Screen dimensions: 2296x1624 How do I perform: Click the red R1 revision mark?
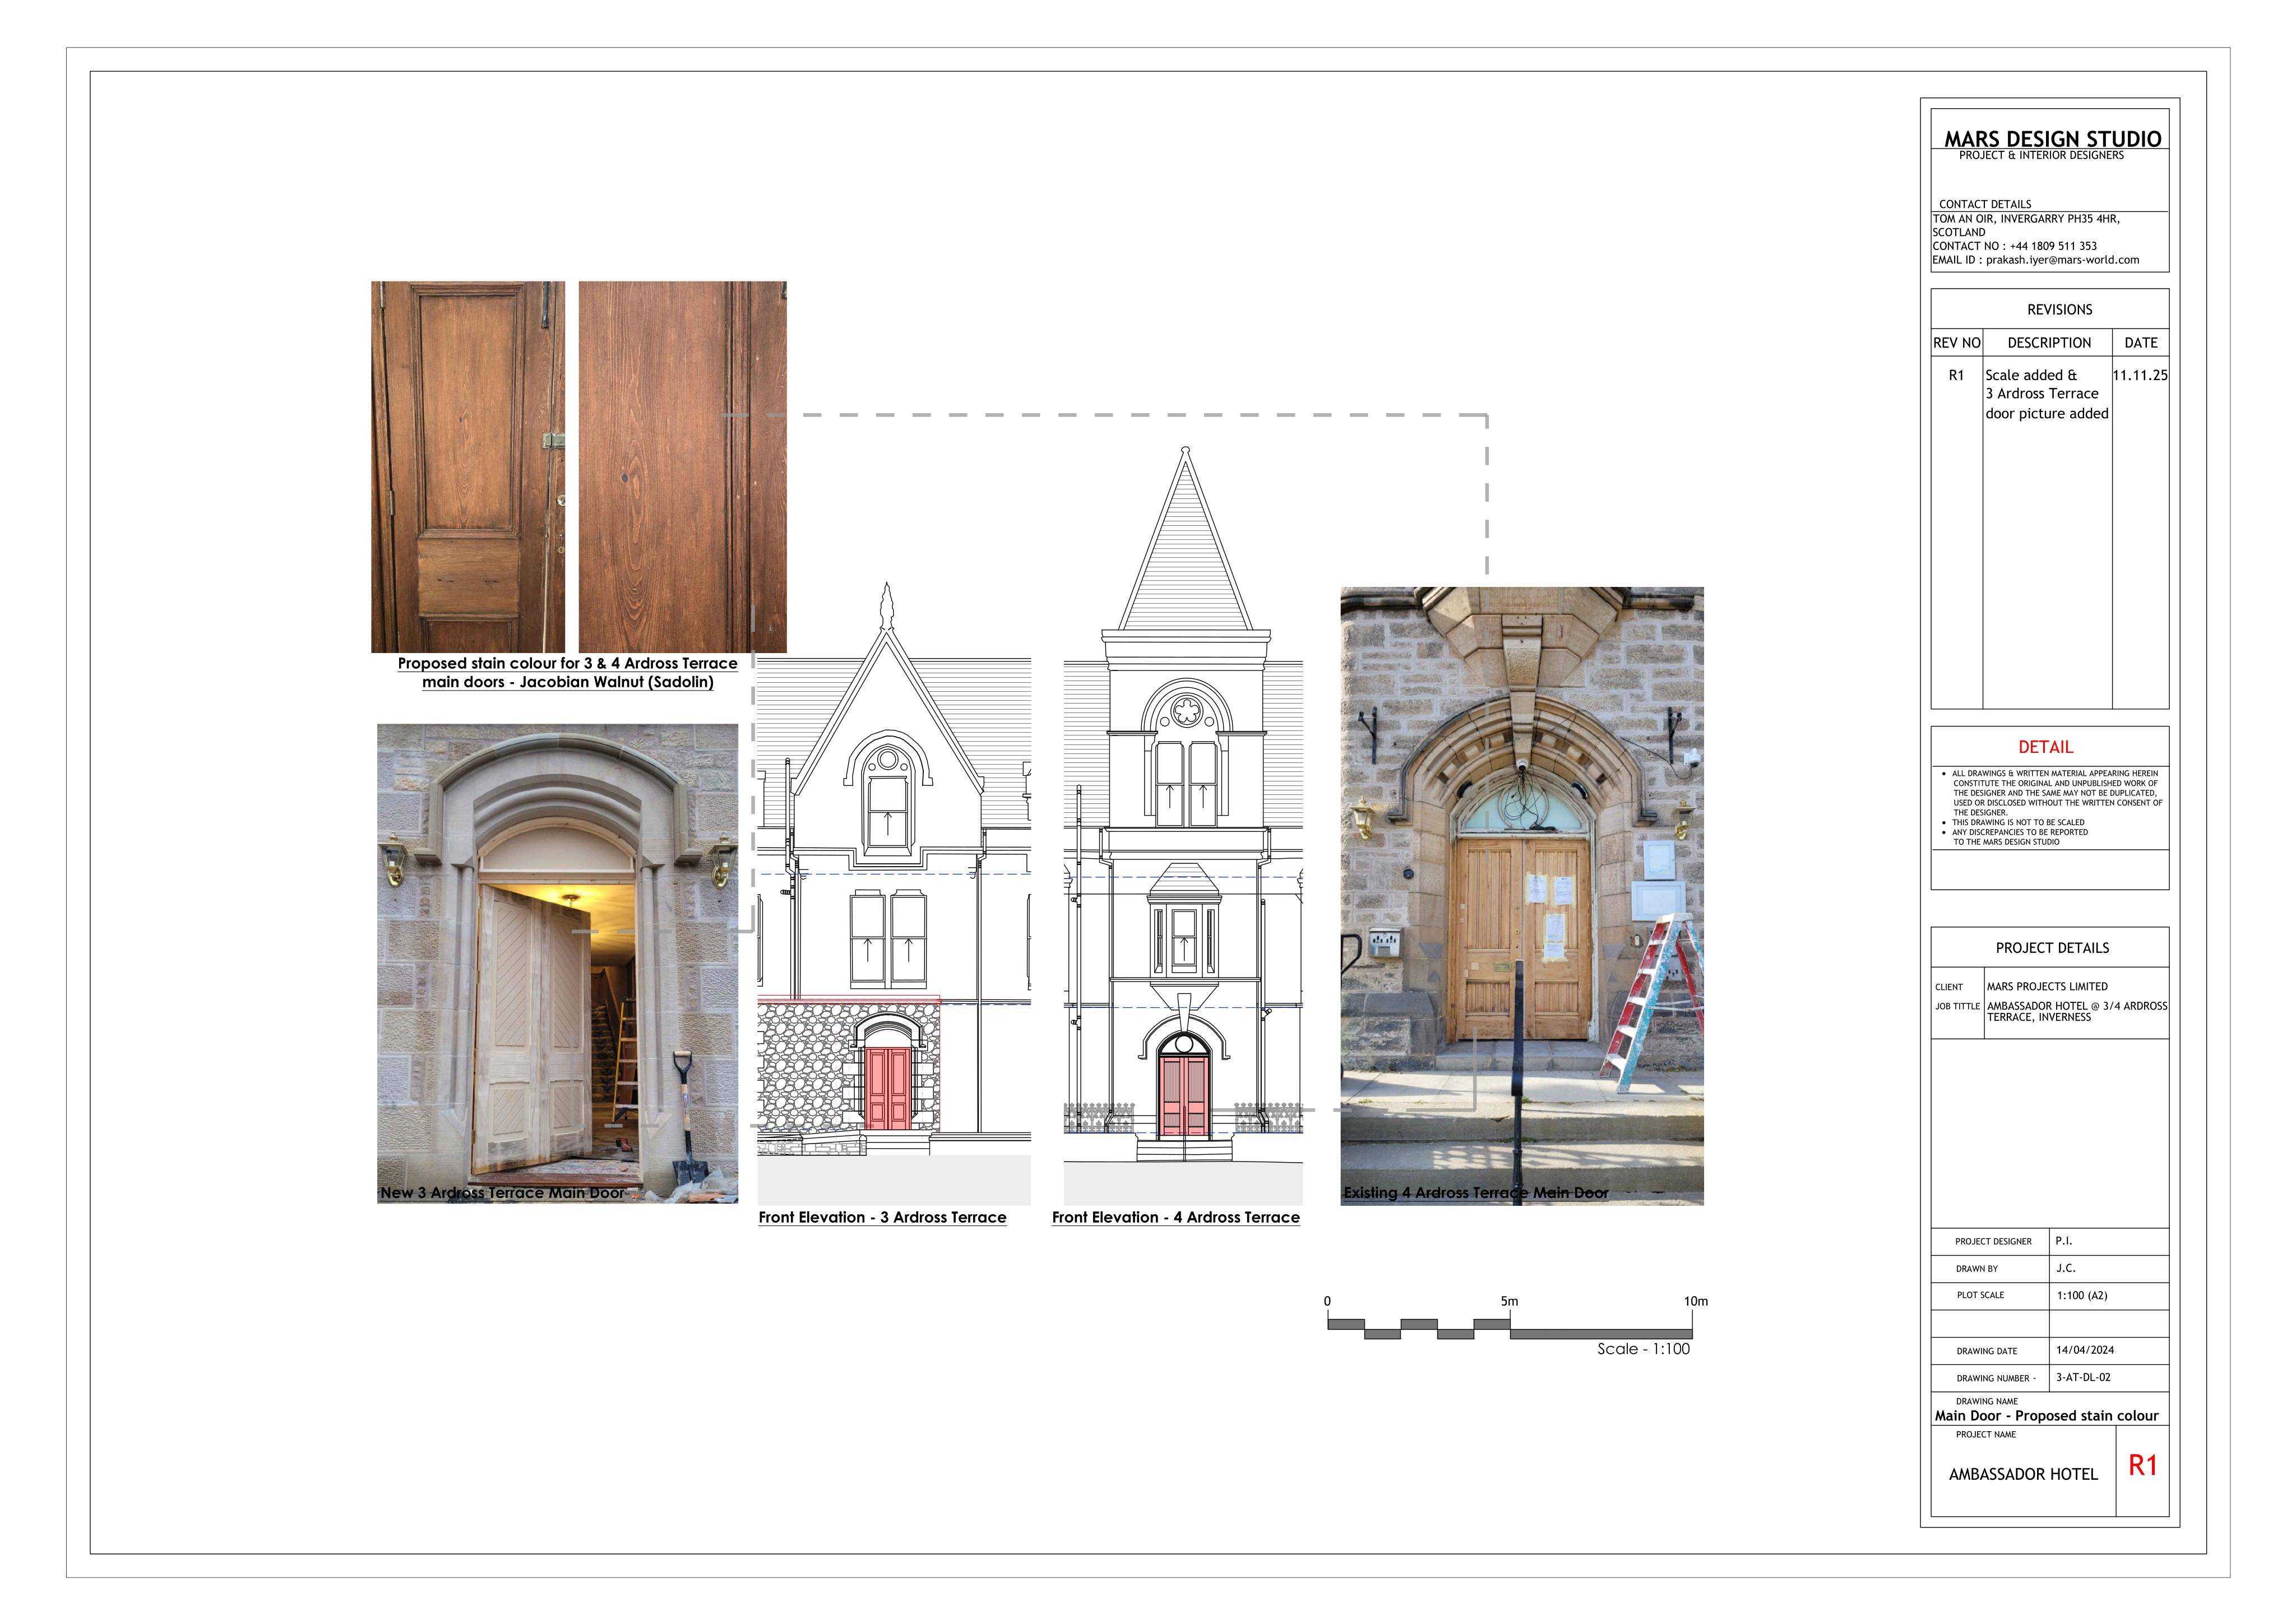point(2142,1465)
